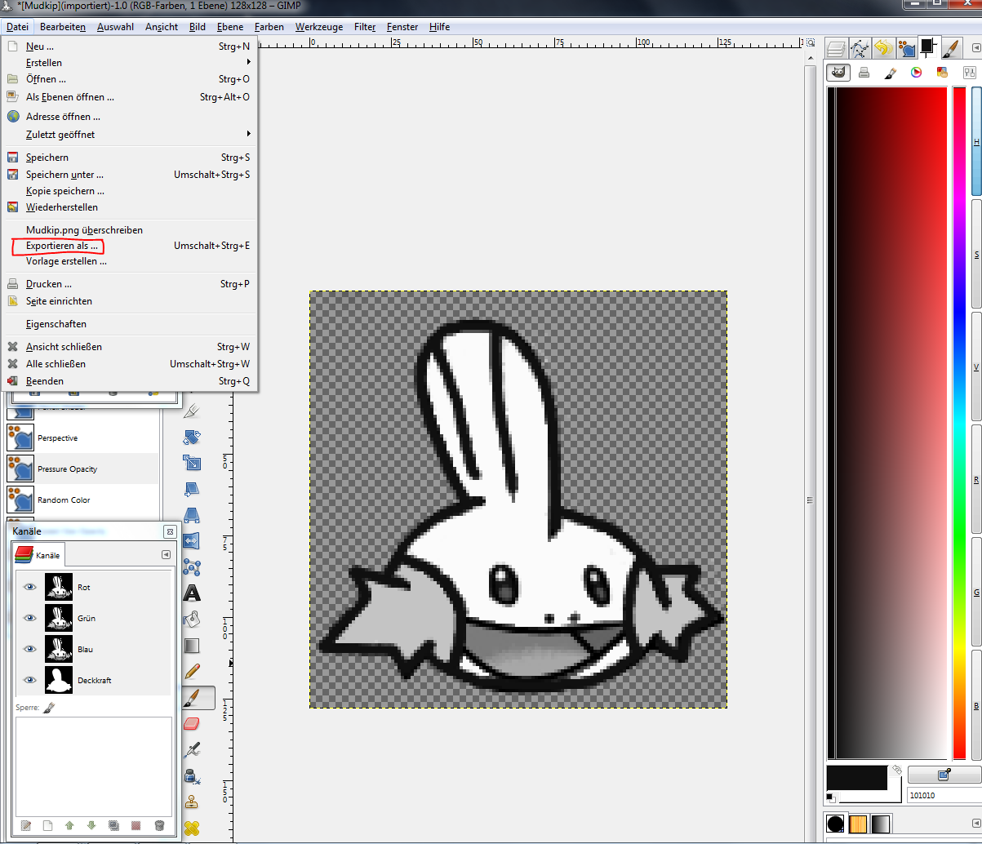Swap foreground and background colors arrows
This screenshot has width=982, height=844.
(896, 770)
